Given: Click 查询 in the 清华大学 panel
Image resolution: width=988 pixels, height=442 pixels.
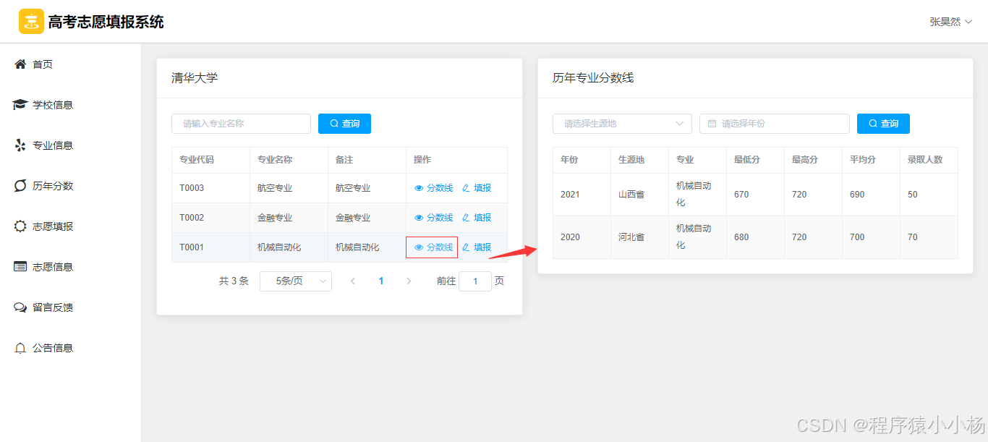Looking at the screenshot, I should tap(344, 124).
